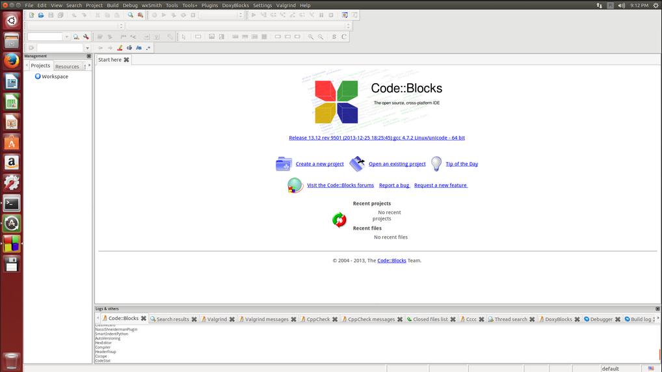Click the new project folder icon
This screenshot has height=372, width=662.
click(284, 163)
